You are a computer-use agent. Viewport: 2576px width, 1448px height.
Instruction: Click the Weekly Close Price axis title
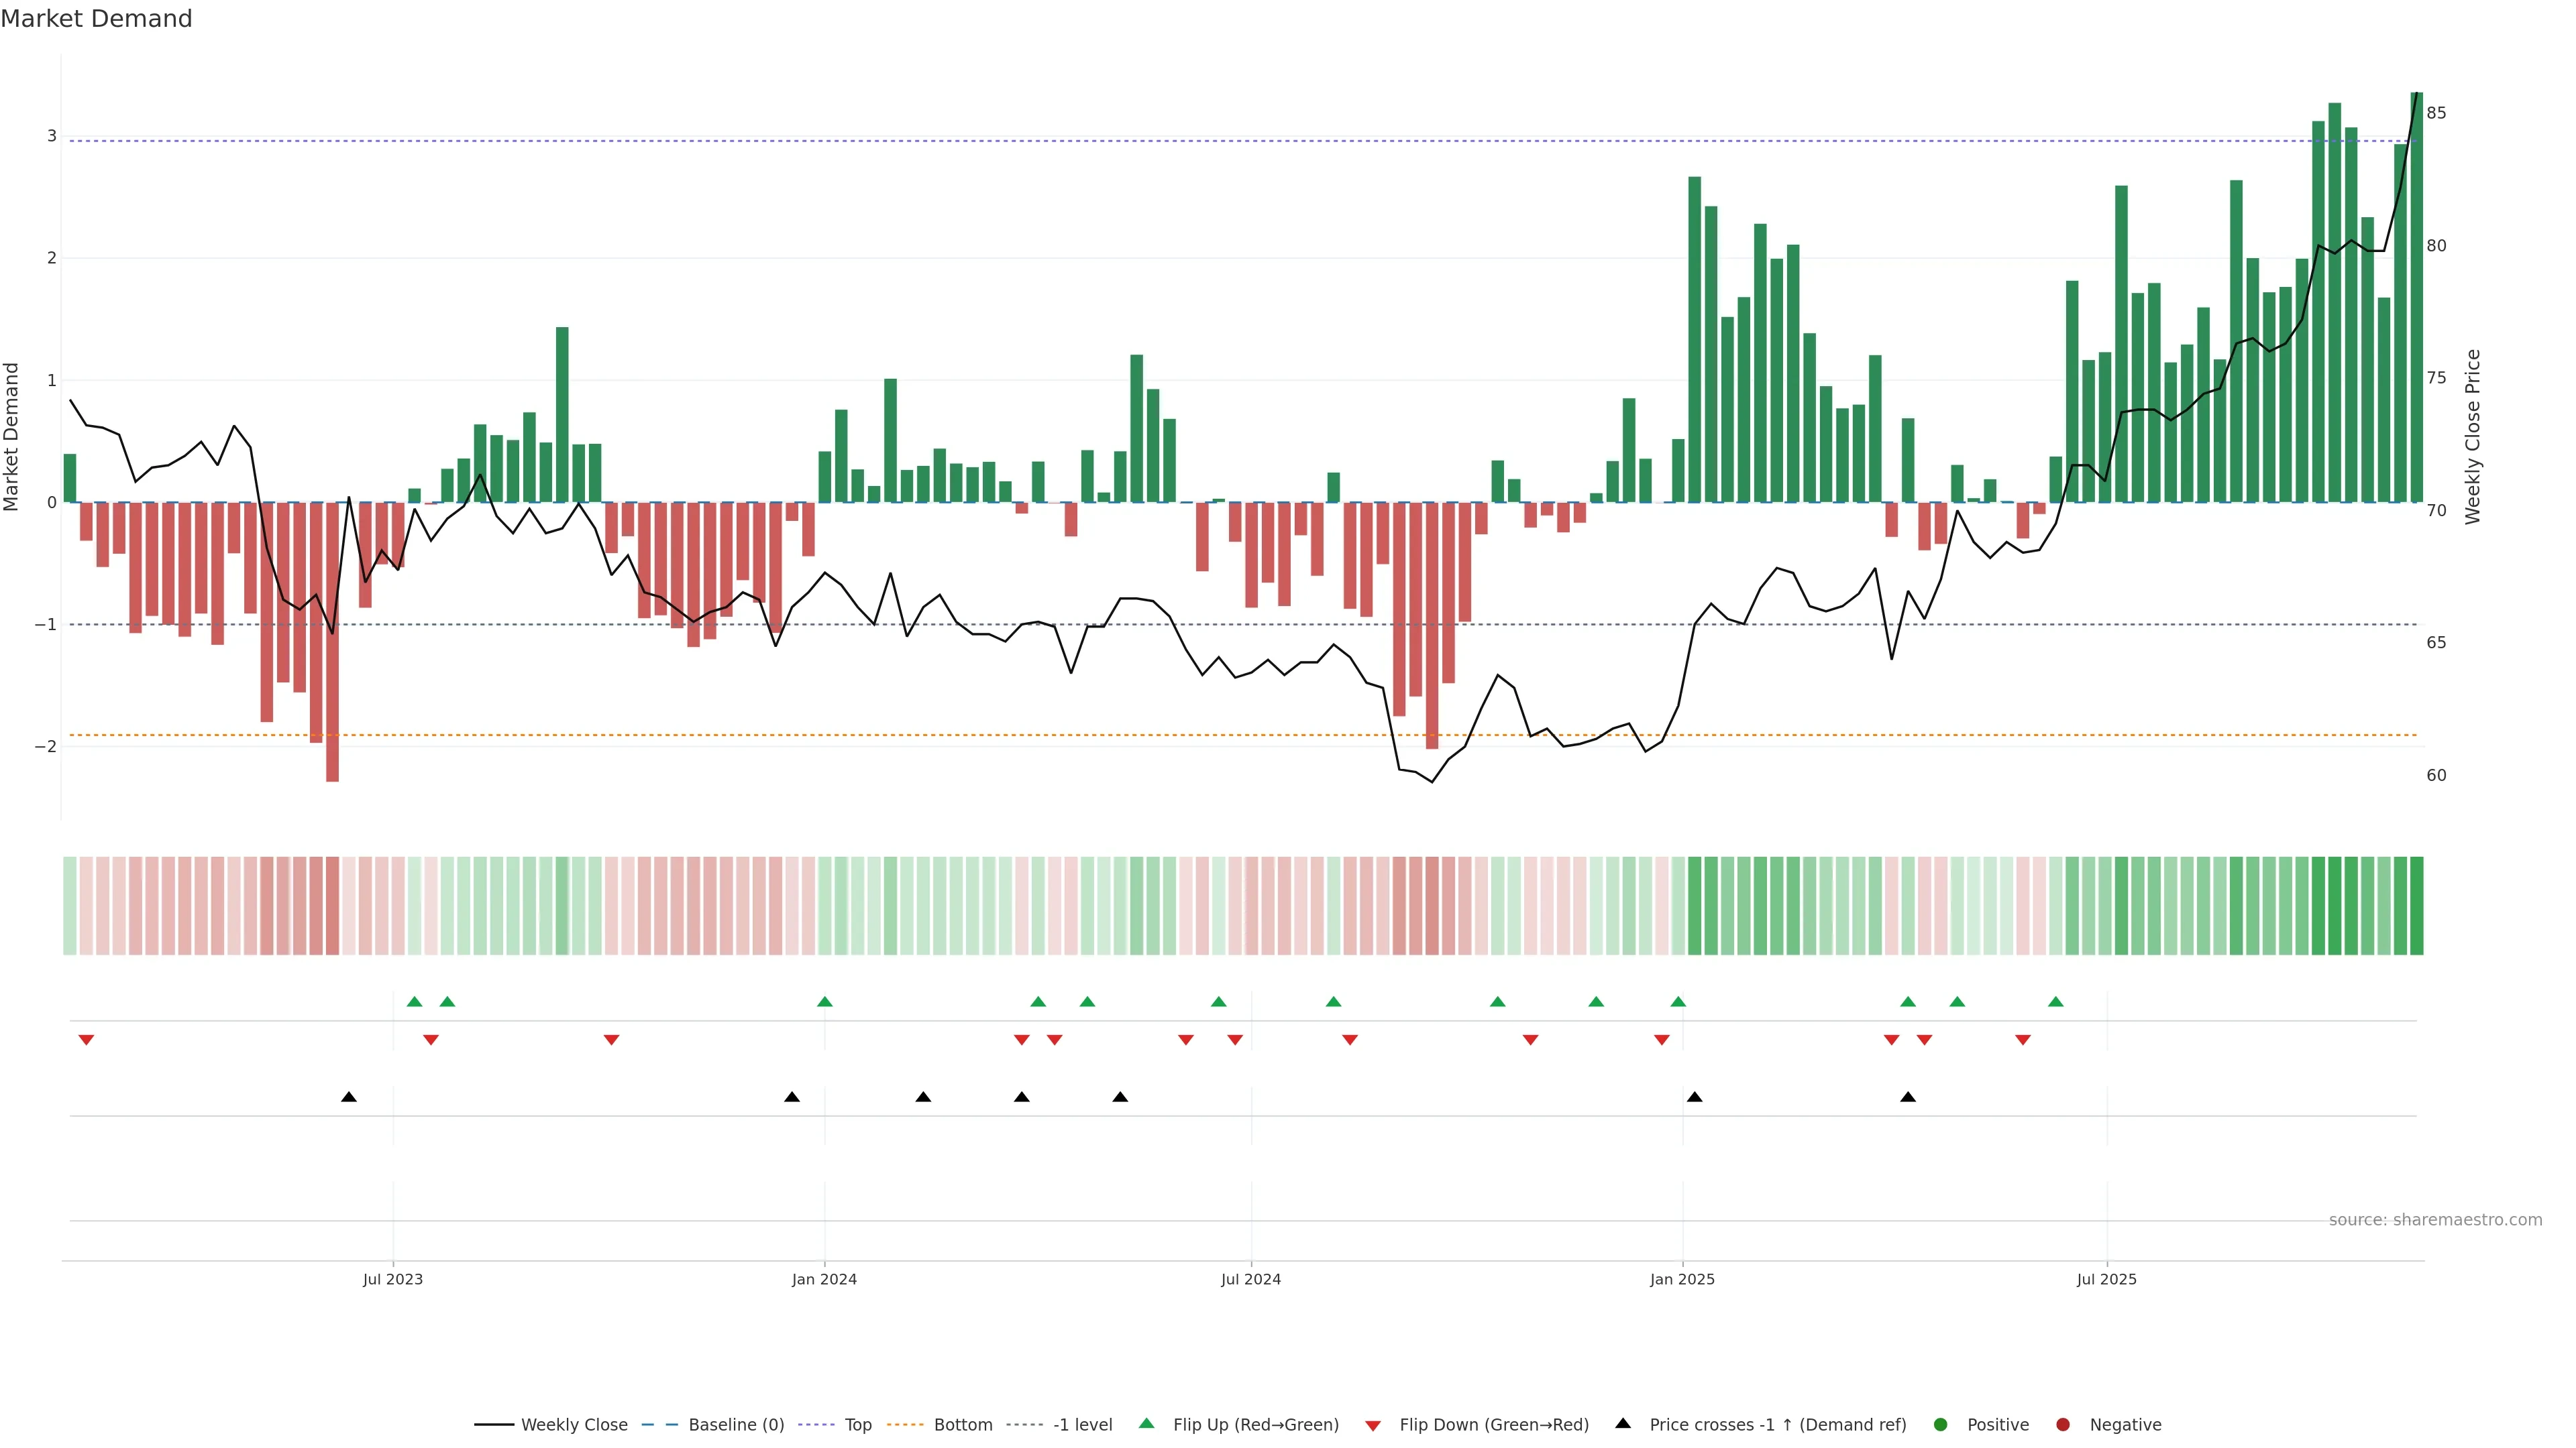pos(2473,436)
